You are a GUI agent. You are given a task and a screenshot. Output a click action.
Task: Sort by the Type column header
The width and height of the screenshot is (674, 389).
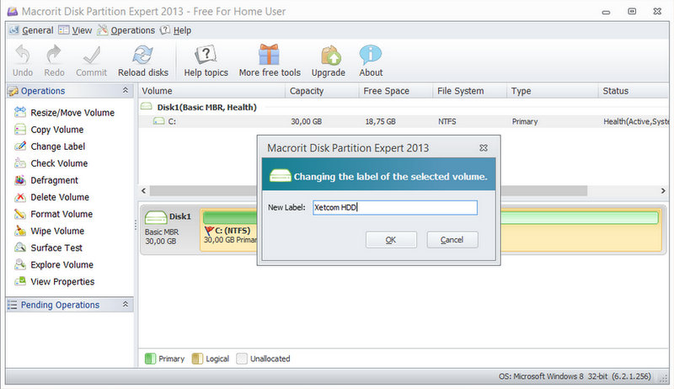pyautogui.click(x=553, y=91)
